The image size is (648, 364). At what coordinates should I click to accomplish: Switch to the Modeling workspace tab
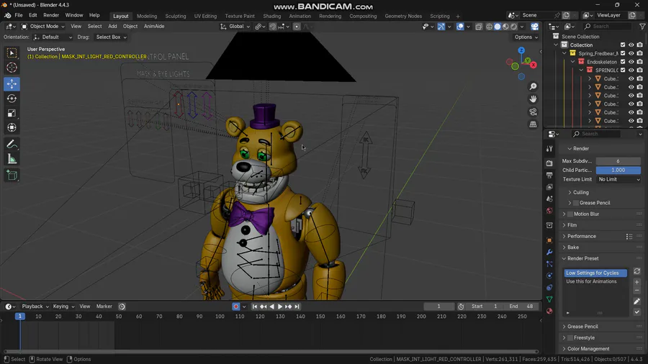tap(147, 16)
